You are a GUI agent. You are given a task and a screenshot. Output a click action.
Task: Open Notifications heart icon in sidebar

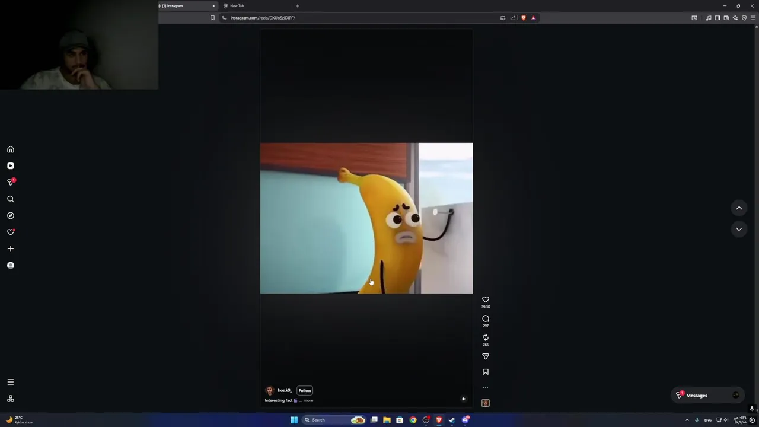tap(11, 232)
